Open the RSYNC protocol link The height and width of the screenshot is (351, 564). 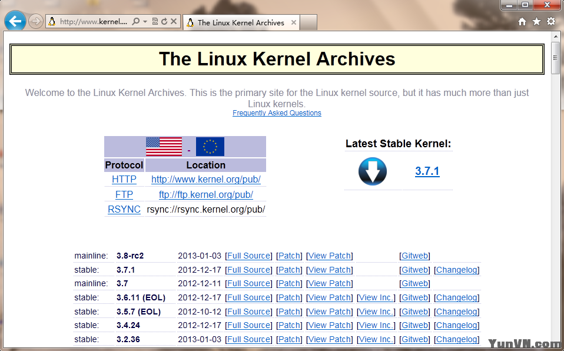pyautogui.click(x=124, y=209)
